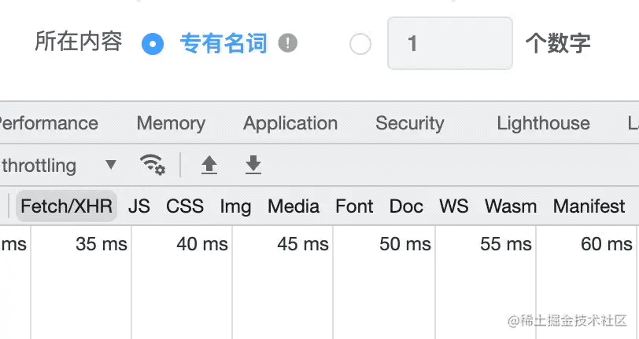Open the Lighthouse tab
The height and width of the screenshot is (339, 639).
543,123
